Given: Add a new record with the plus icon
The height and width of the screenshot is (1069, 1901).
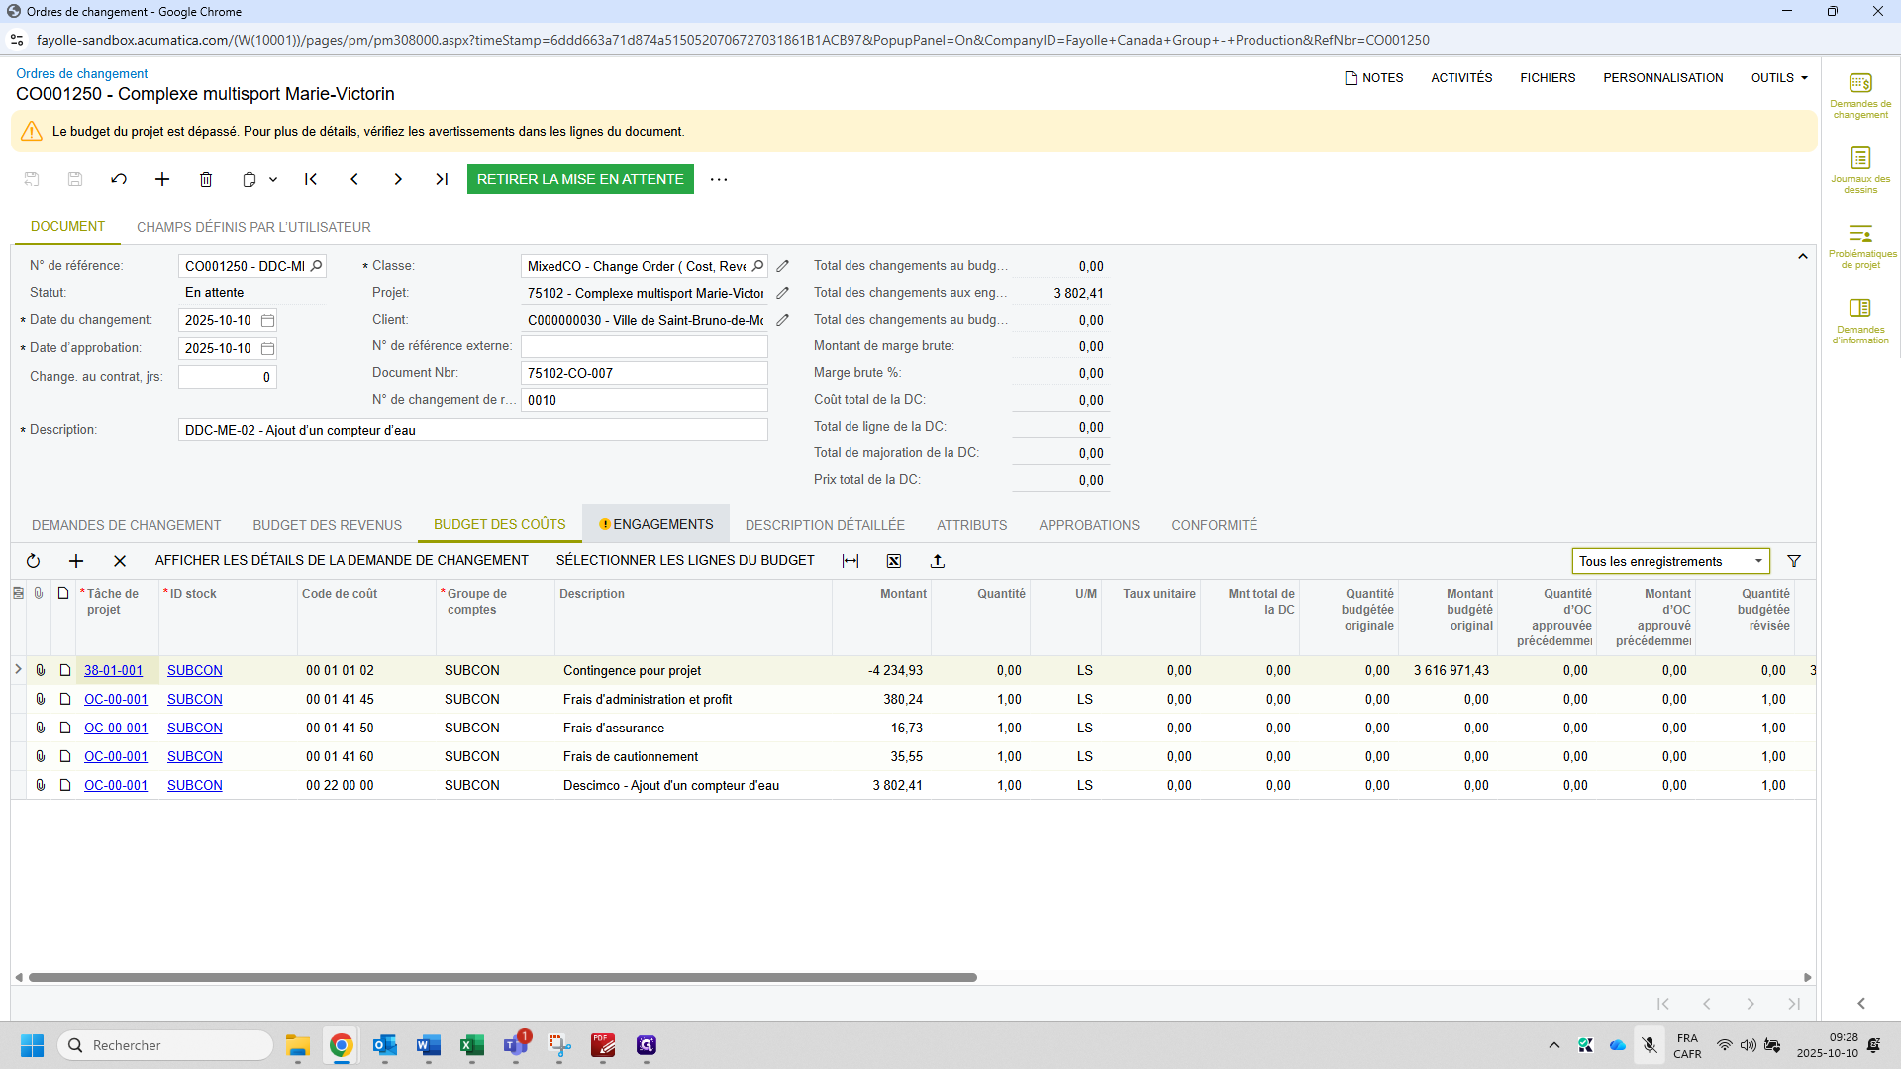Looking at the screenshot, I should pyautogui.click(x=162, y=179).
